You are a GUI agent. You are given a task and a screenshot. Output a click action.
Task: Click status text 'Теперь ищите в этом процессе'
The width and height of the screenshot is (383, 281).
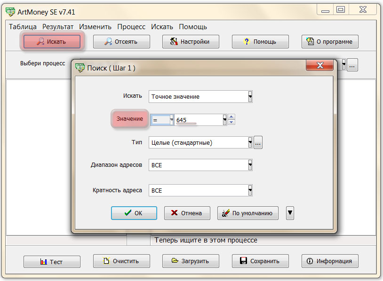click(x=206, y=240)
